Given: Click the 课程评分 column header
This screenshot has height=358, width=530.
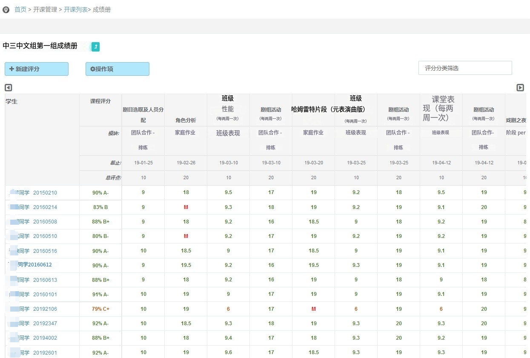Looking at the screenshot, I should pos(100,101).
